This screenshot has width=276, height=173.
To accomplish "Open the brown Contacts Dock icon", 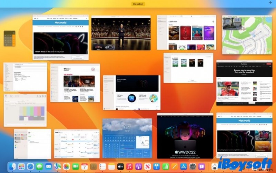I will tap(93, 166).
